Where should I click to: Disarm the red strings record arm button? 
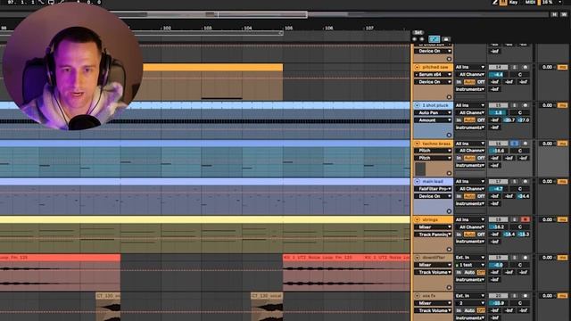[525, 220]
